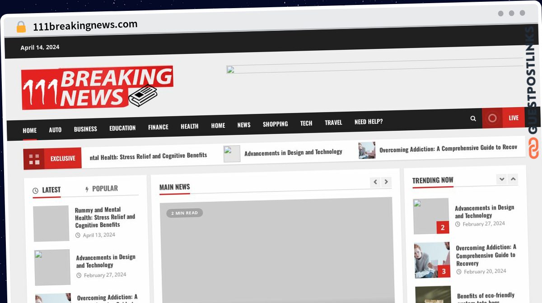542x303 pixels.
Task: Click the 111 Breaking News logo
Action: pyautogui.click(x=97, y=87)
